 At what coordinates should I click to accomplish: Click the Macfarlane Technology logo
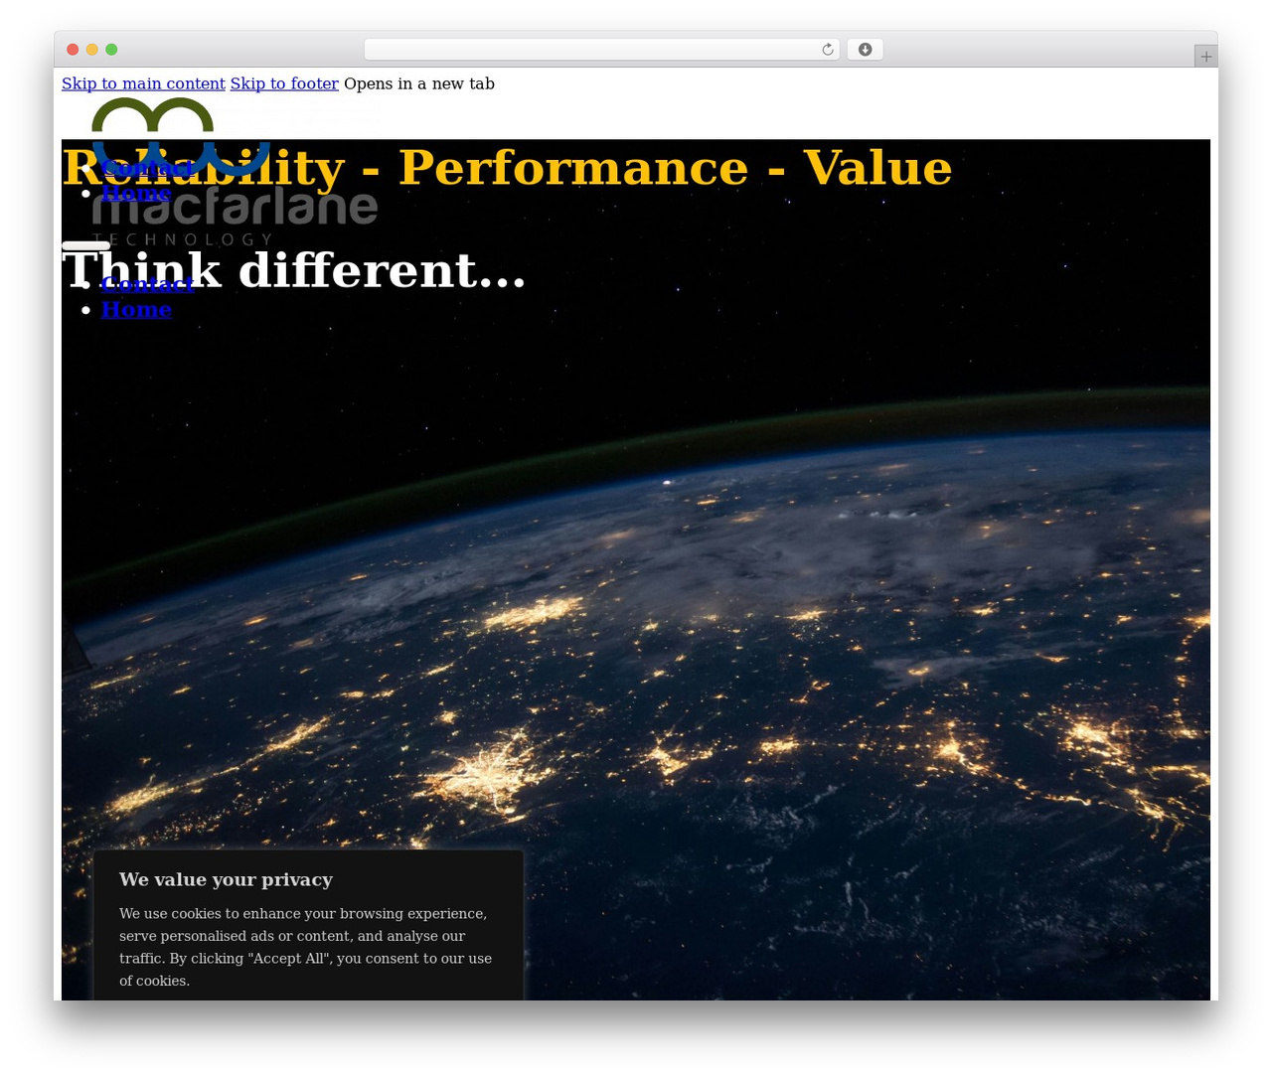click(235, 171)
